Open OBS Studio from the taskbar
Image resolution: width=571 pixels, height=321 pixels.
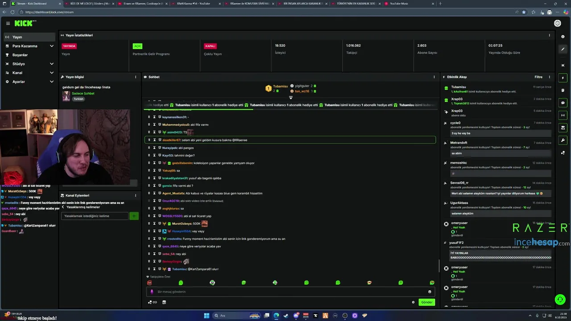[345, 316]
